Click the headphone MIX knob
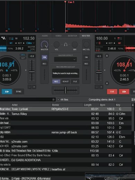This screenshot has height=180, width=135. point(75,44)
